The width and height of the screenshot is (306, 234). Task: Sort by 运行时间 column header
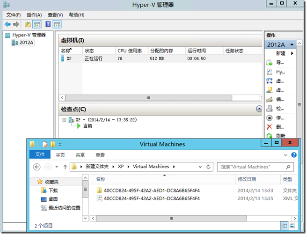[204, 51]
